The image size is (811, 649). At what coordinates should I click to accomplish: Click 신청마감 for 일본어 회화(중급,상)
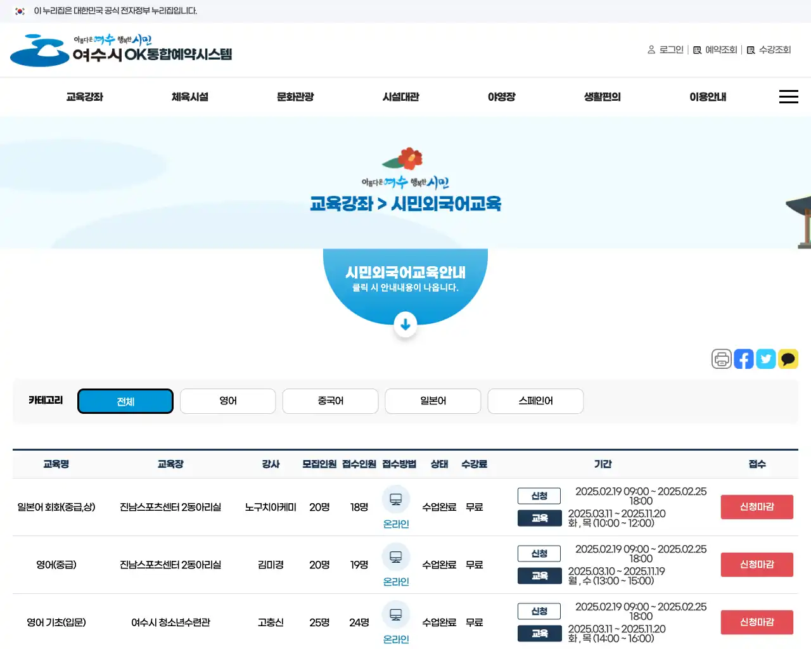point(757,506)
